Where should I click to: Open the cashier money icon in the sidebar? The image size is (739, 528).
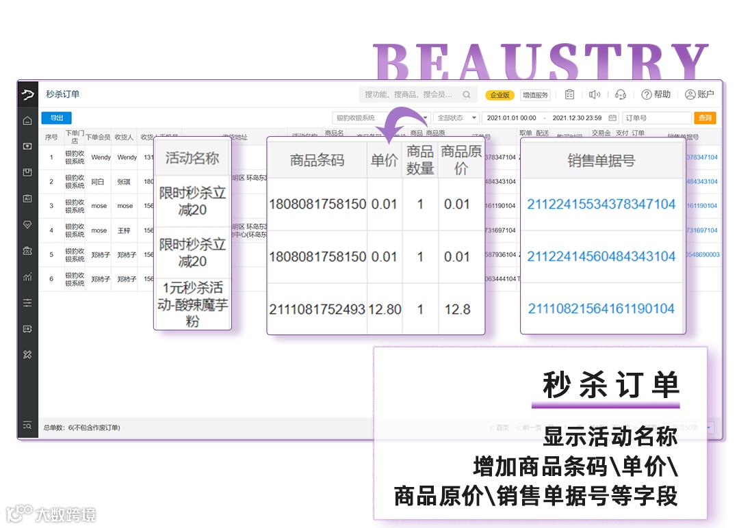(27, 146)
